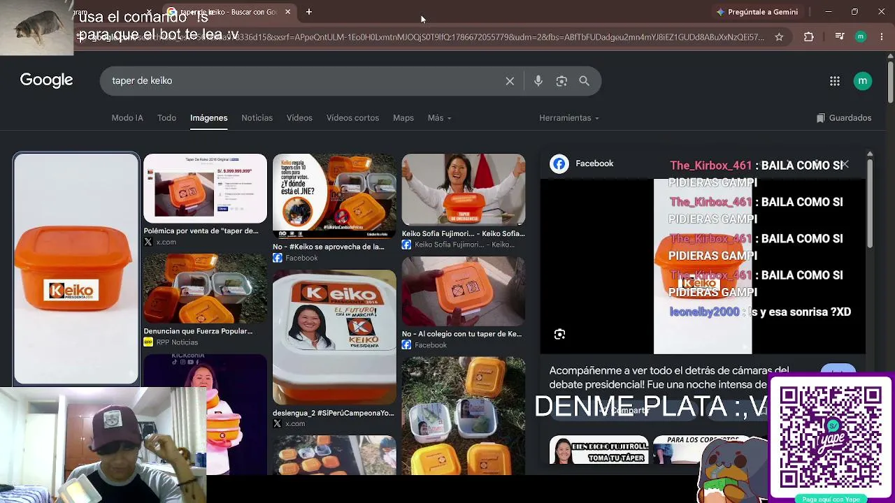Select the large orange Keiko taper thumbnail

pos(76,268)
